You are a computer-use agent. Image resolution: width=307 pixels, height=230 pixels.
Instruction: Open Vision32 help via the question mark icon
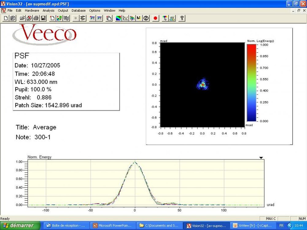click(182, 18)
